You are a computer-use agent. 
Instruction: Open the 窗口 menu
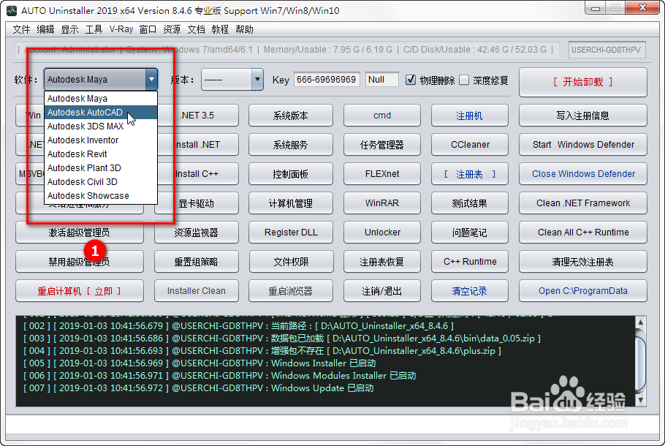[x=148, y=29]
